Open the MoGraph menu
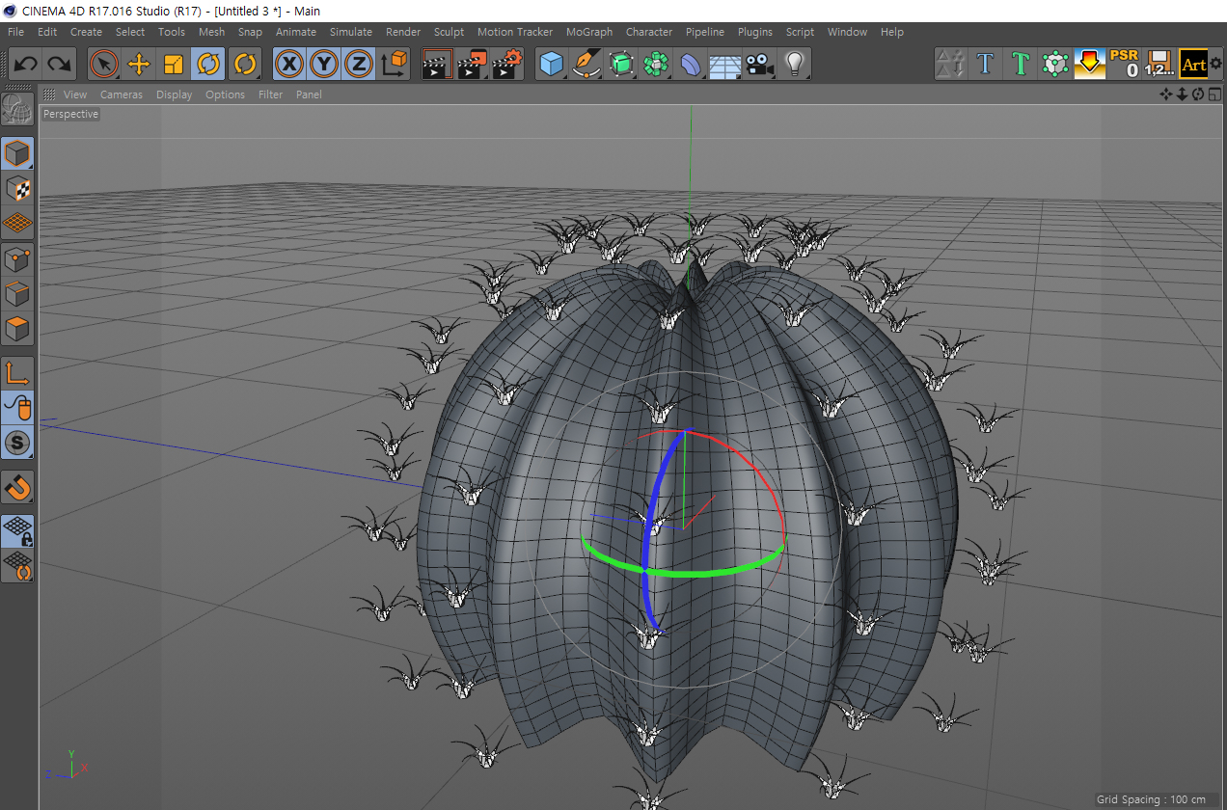Viewport: 1227px width, 810px height. 588,32
